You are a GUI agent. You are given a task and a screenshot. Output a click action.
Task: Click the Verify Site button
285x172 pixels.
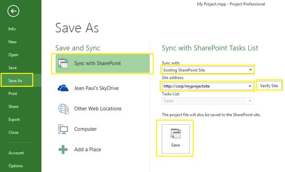(269, 86)
